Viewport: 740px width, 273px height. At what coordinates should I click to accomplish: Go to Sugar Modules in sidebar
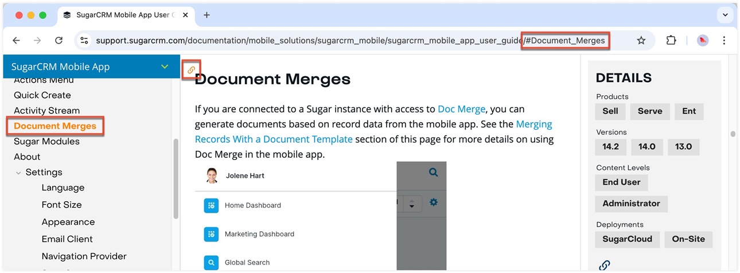pos(46,142)
